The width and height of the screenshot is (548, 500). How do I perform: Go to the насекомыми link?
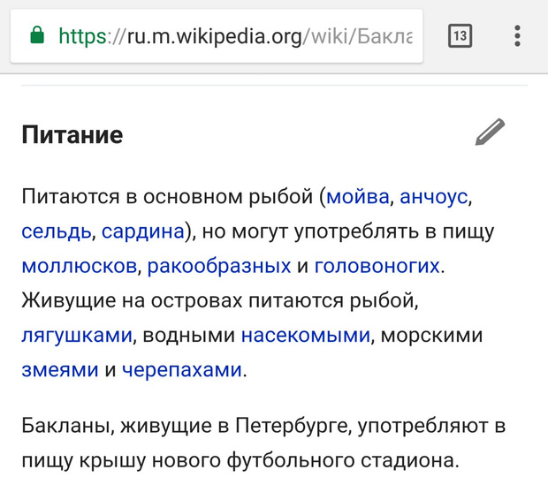pos(305,336)
